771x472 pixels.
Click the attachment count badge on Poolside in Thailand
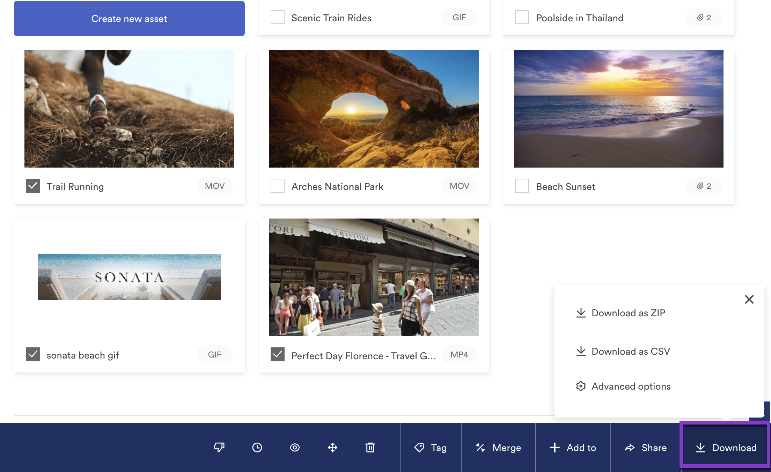click(704, 17)
